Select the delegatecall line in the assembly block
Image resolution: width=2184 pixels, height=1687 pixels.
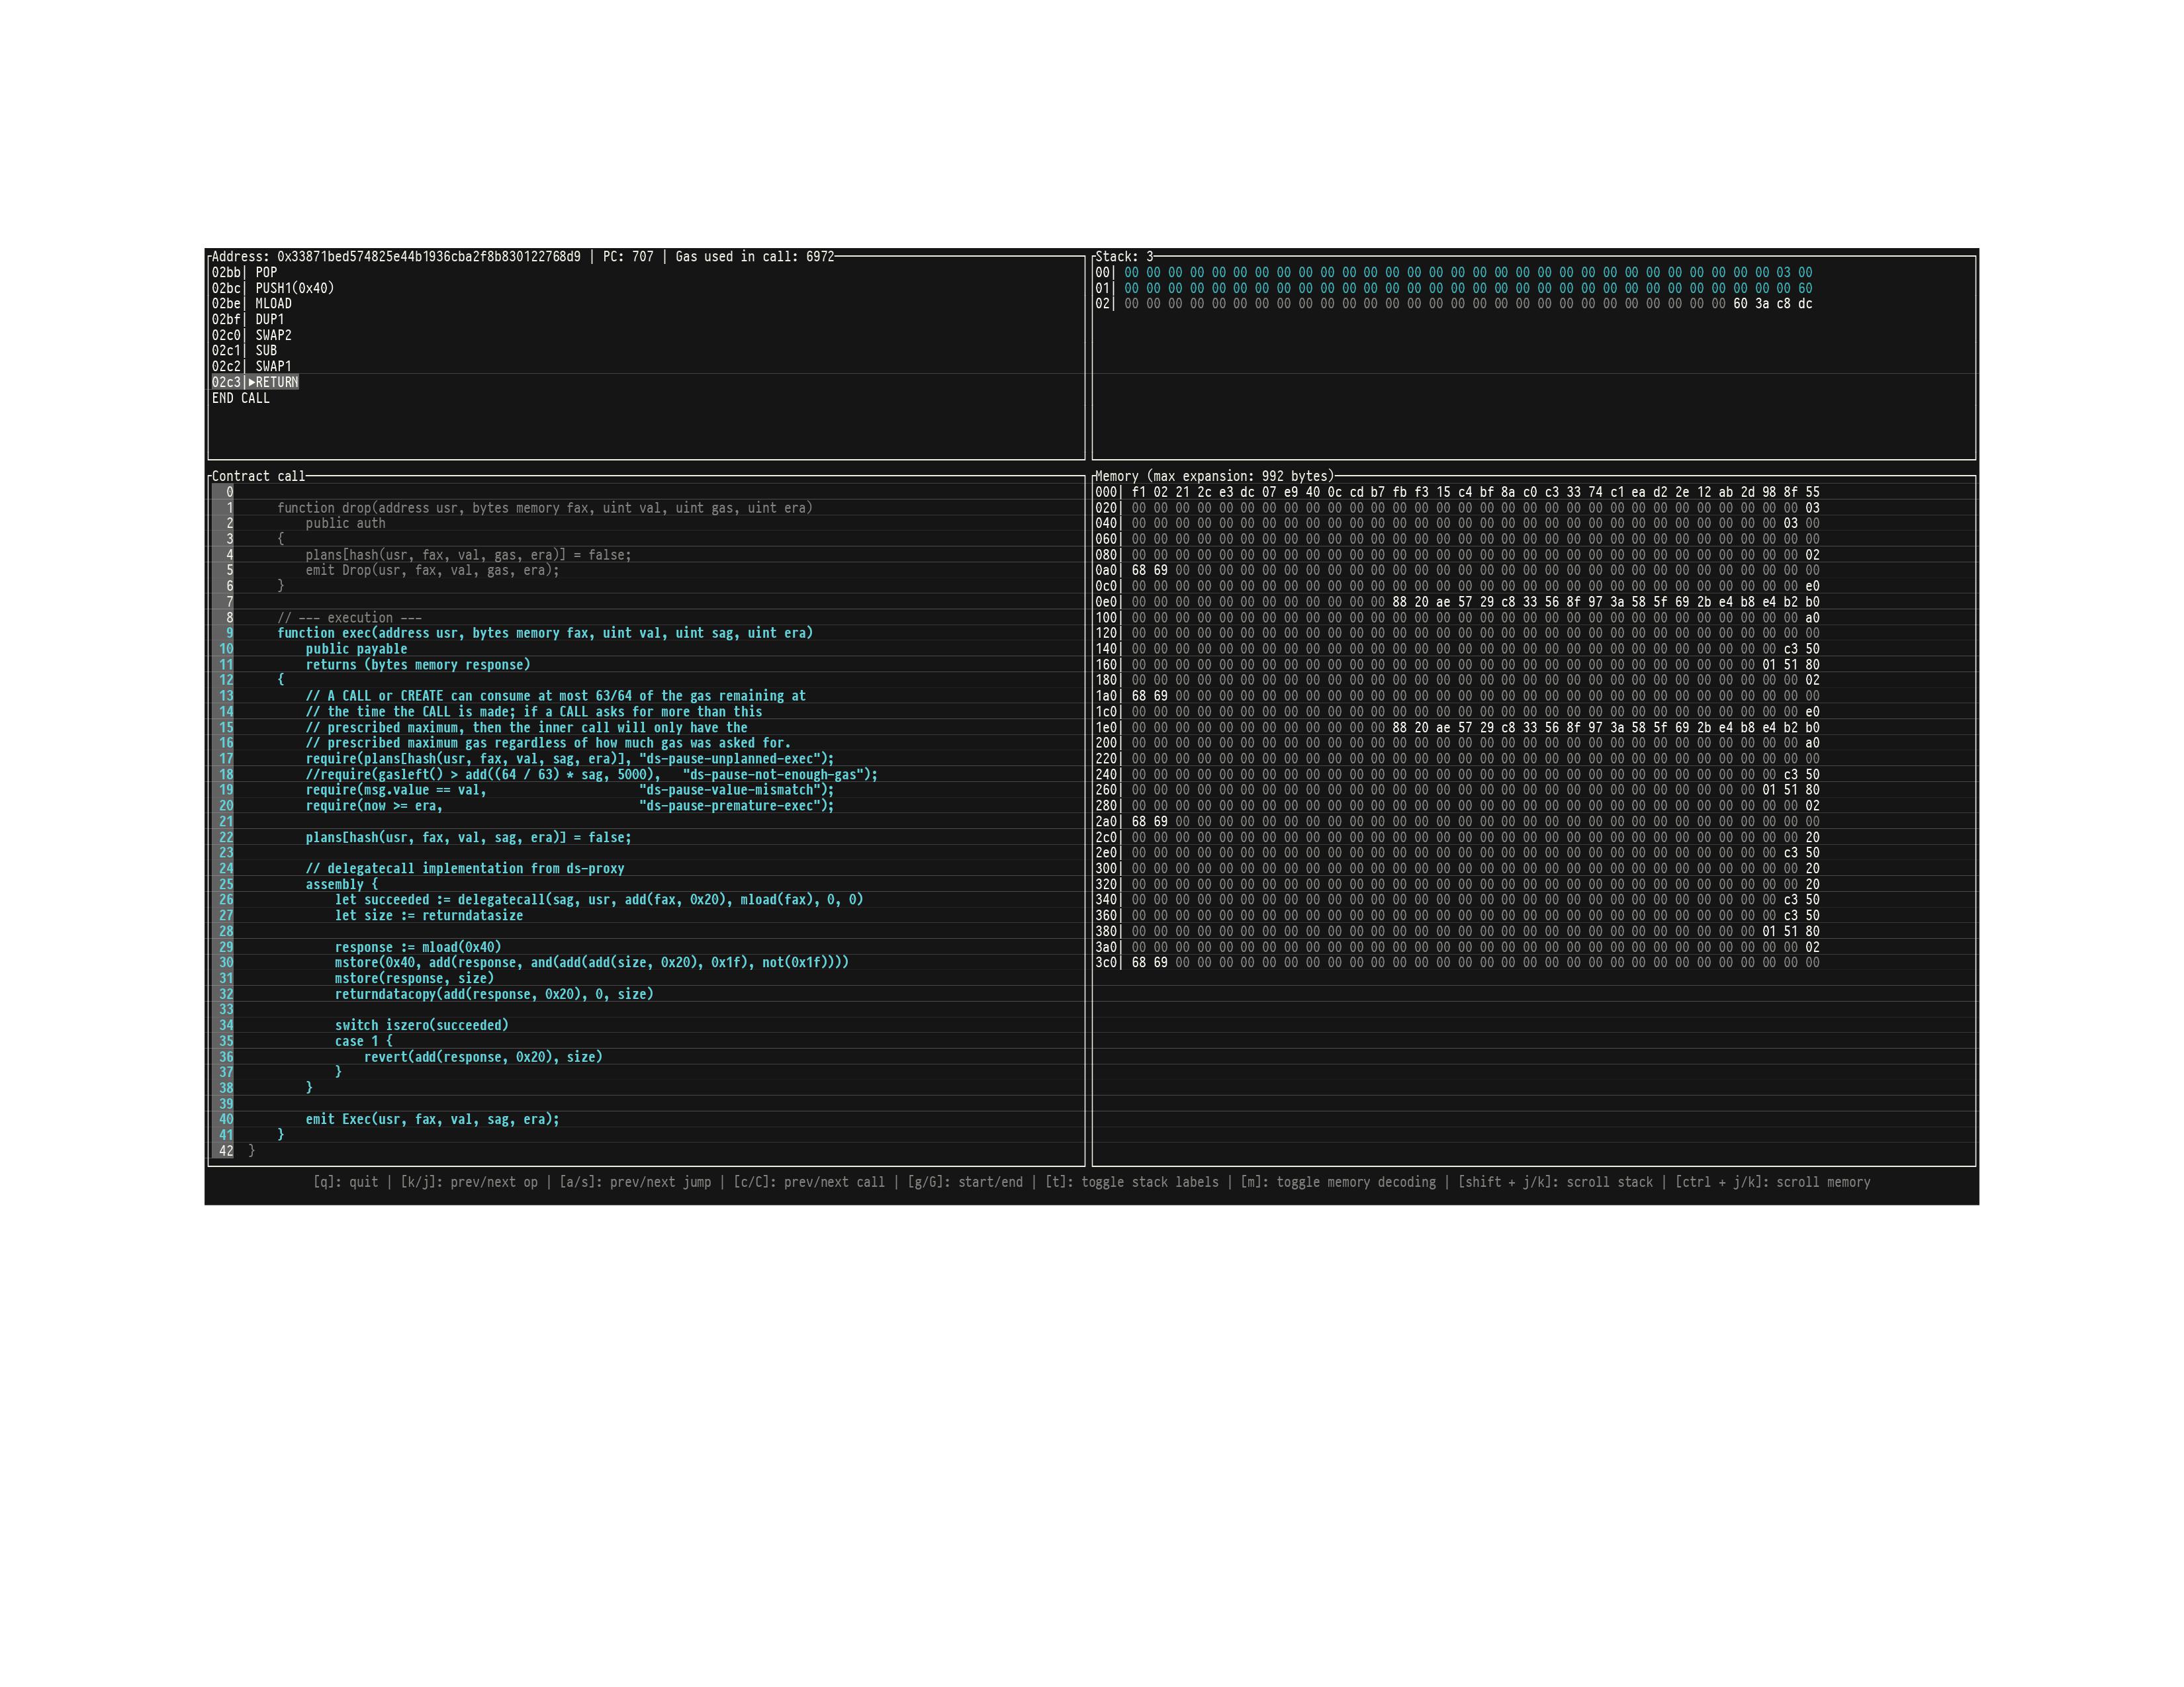(598, 900)
